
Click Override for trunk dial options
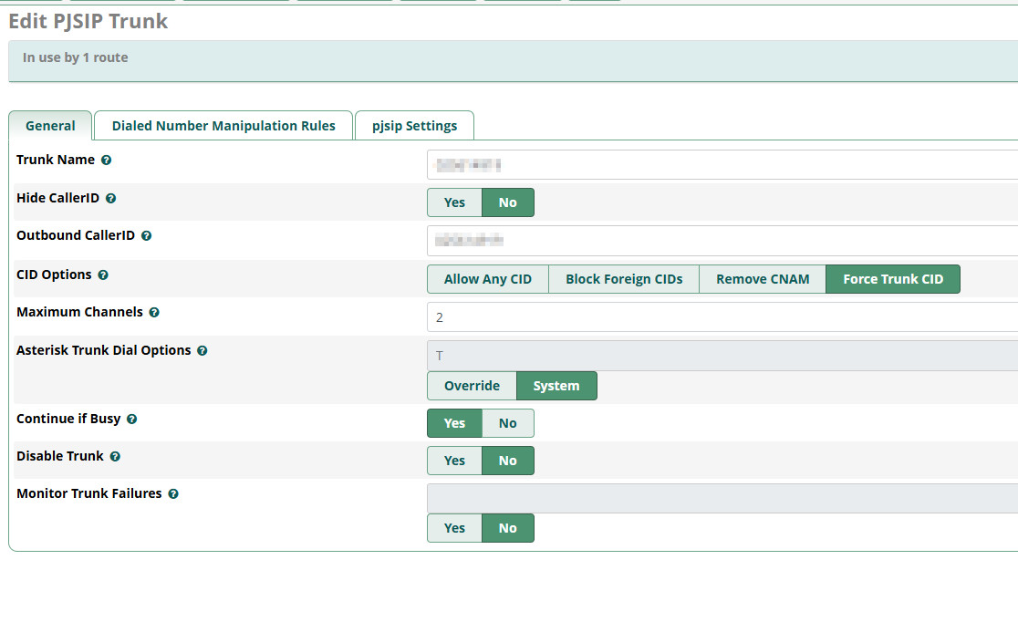click(472, 386)
